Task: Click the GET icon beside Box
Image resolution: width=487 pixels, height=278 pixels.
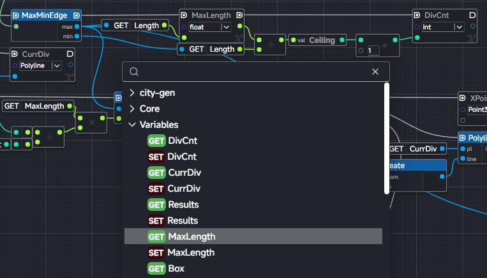Action: [x=156, y=268]
